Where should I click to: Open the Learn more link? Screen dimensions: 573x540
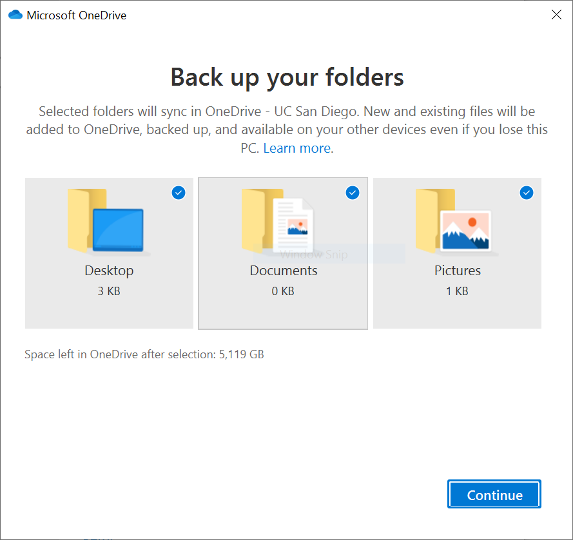pos(295,148)
